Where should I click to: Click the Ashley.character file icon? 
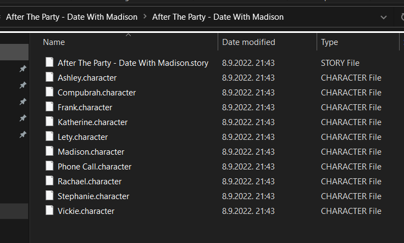49,77
